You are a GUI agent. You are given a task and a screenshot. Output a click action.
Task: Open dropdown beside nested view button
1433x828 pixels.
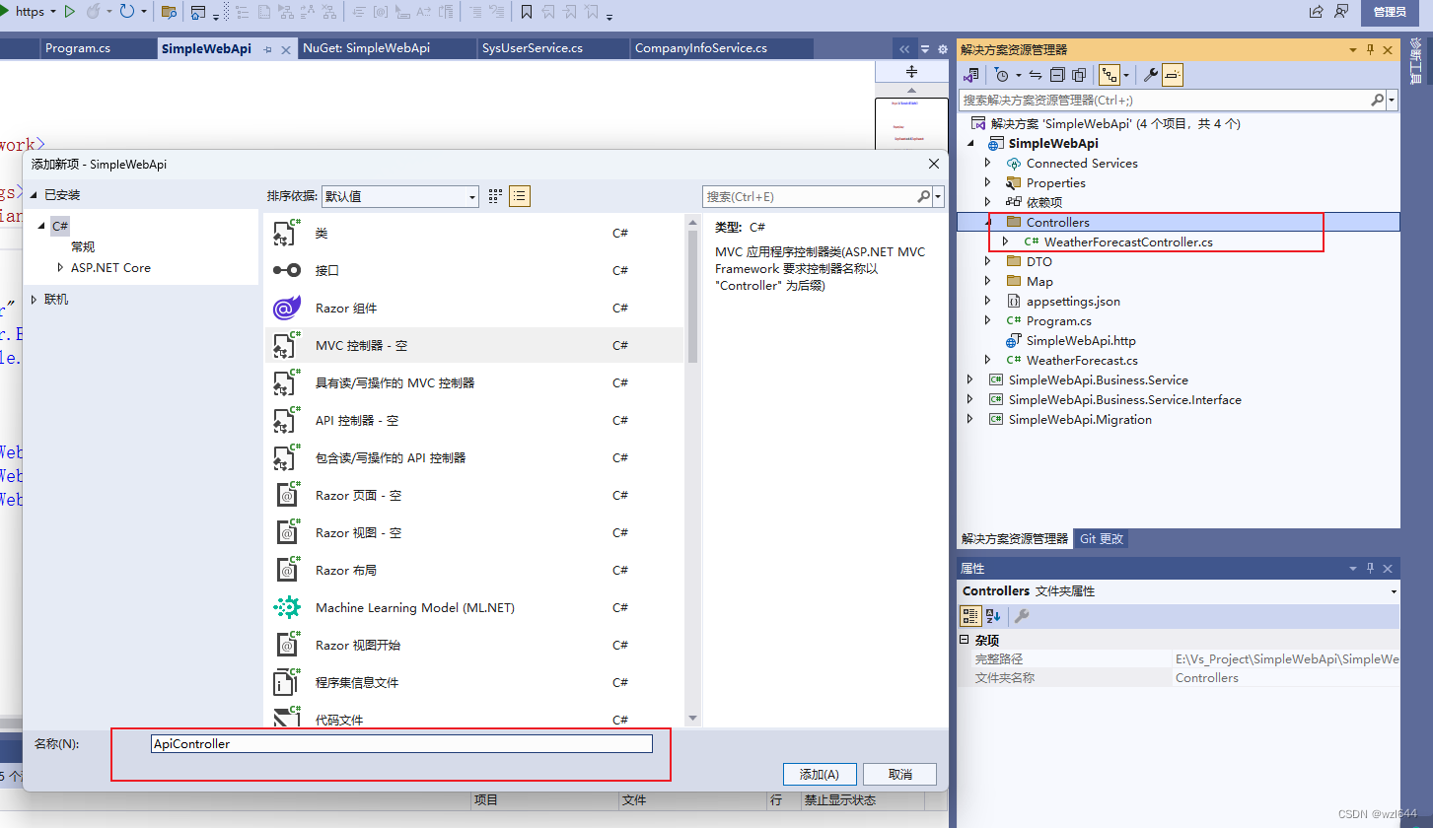tap(1126, 75)
